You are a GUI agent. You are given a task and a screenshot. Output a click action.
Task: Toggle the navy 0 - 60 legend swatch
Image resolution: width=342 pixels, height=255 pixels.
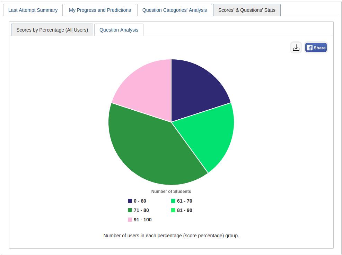click(130, 201)
